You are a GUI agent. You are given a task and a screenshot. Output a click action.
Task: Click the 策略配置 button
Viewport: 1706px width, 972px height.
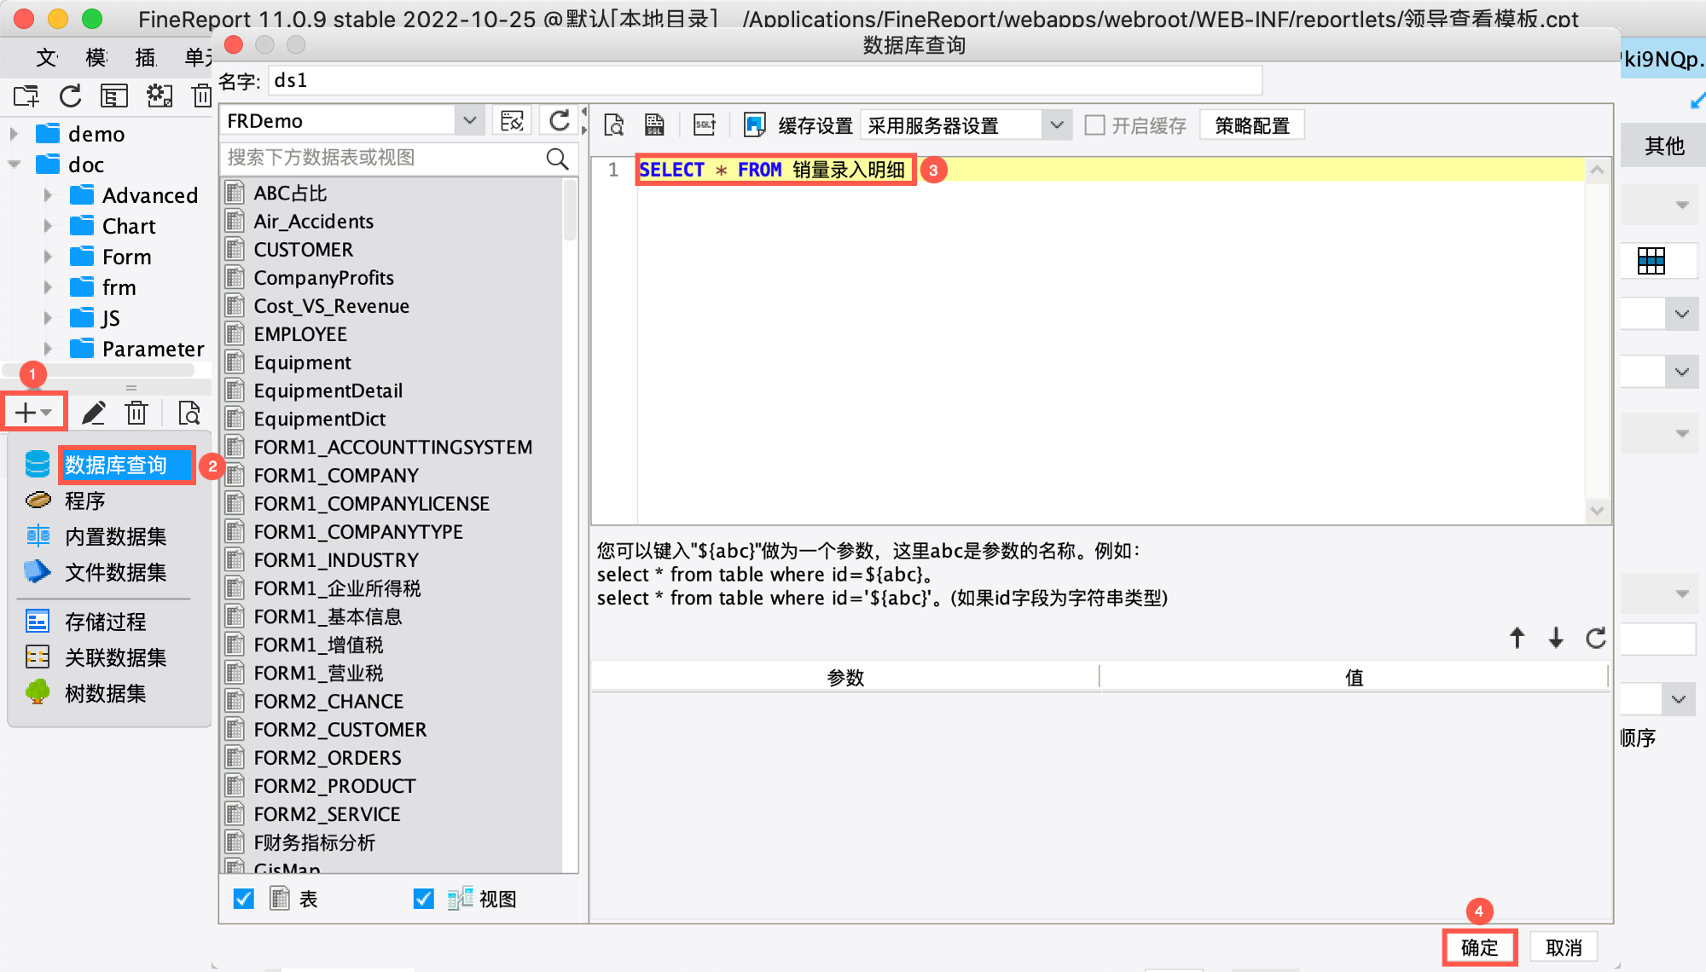[1251, 125]
